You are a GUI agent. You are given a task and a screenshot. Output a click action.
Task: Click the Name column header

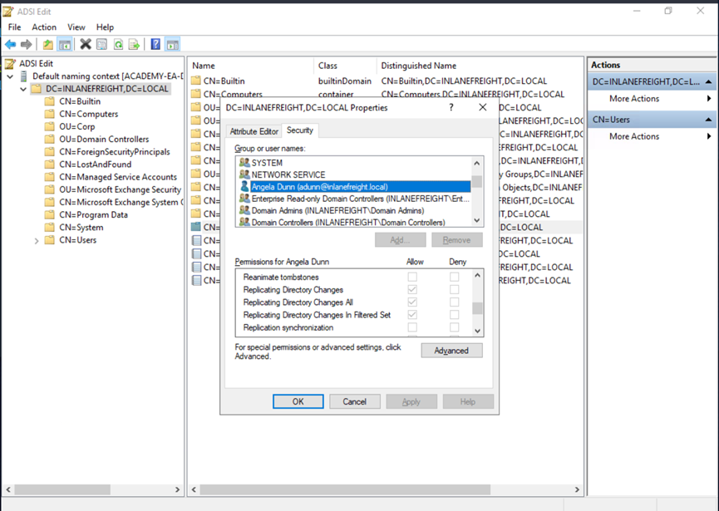tap(251, 66)
